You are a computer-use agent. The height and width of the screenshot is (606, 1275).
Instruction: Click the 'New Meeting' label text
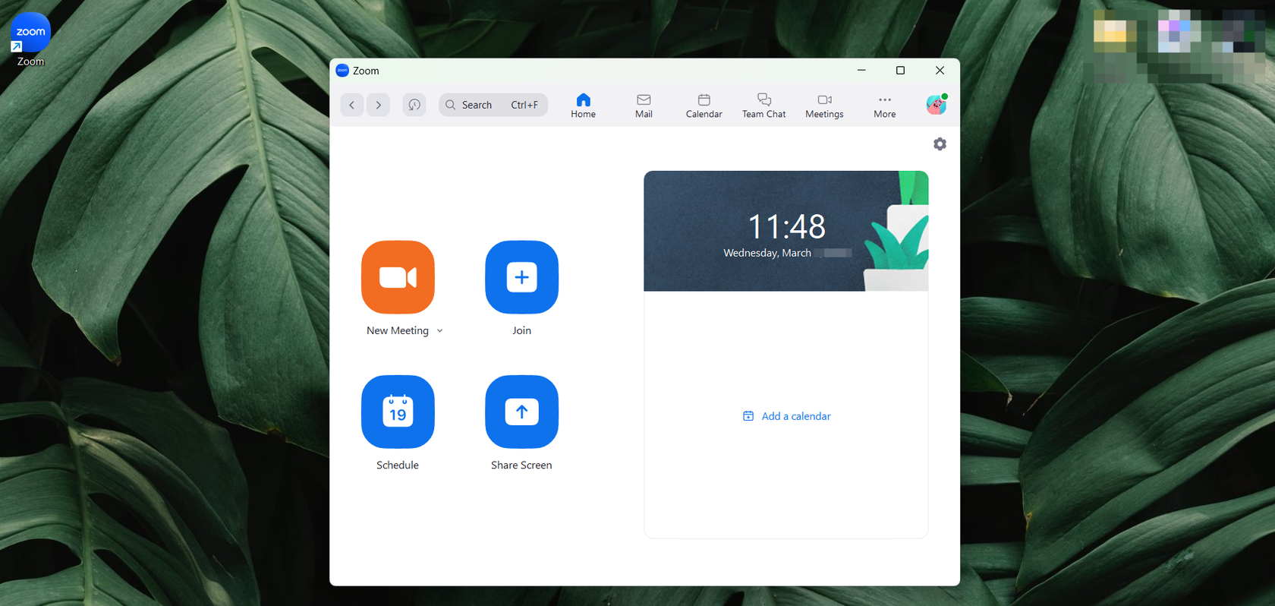click(398, 331)
